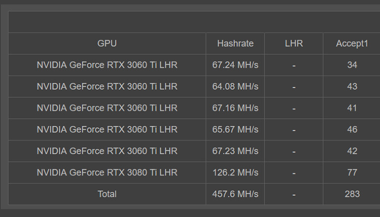Image resolution: width=380 pixels, height=217 pixels.
Task: Select the LHR dash in the 65.67 MH/s row
Action: (294, 130)
